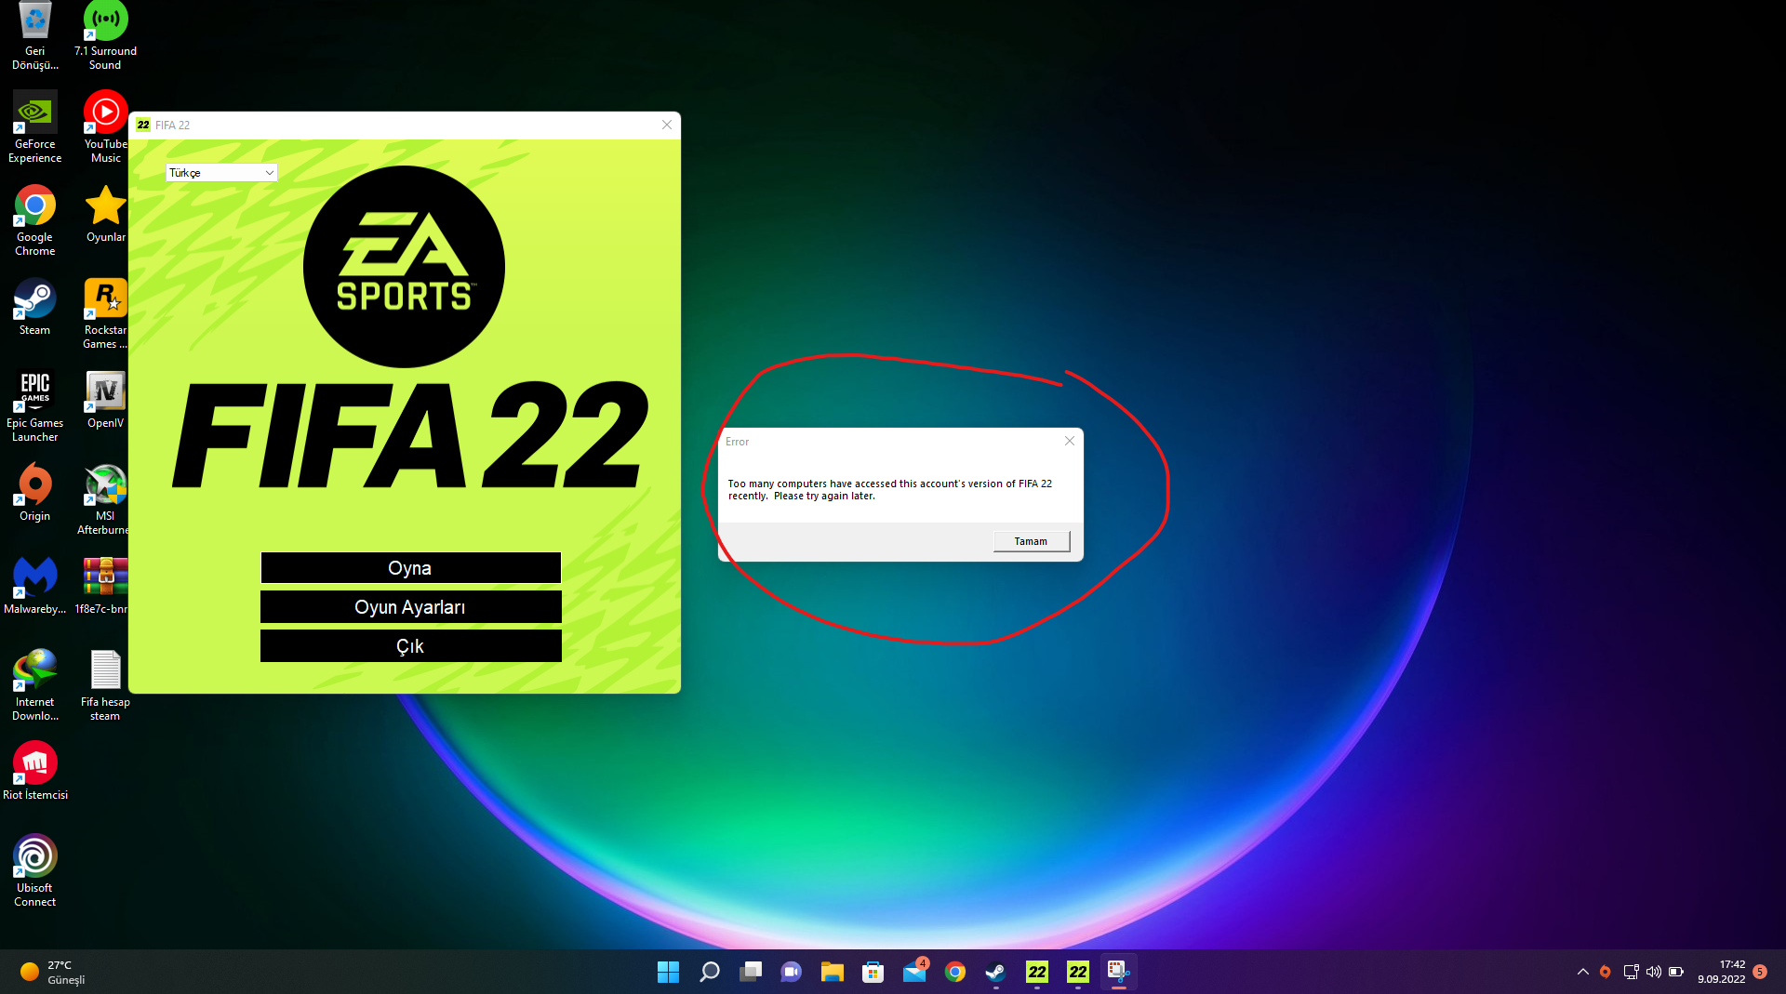Select the GeForce Experience desktop icon
The height and width of the screenshot is (994, 1786).
35,127
